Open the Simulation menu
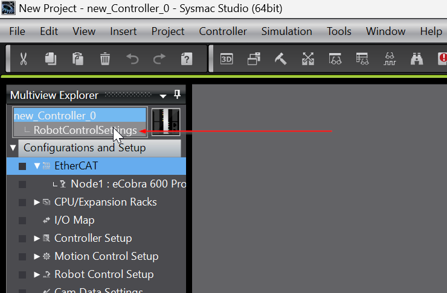Screen dimensions: 447x293 [286, 31]
